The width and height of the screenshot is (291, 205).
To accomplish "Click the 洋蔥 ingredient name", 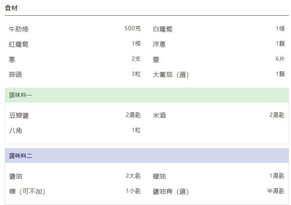I will [x=159, y=44].
